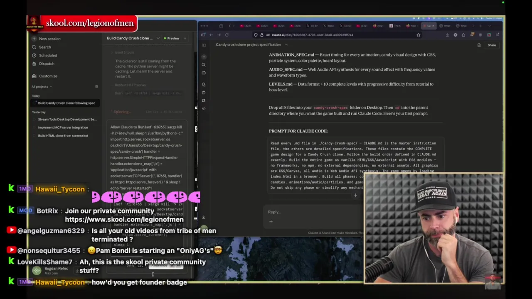Click the Share button in claude.ai
This screenshot has width=532, height=299.
tap(492, 45)
